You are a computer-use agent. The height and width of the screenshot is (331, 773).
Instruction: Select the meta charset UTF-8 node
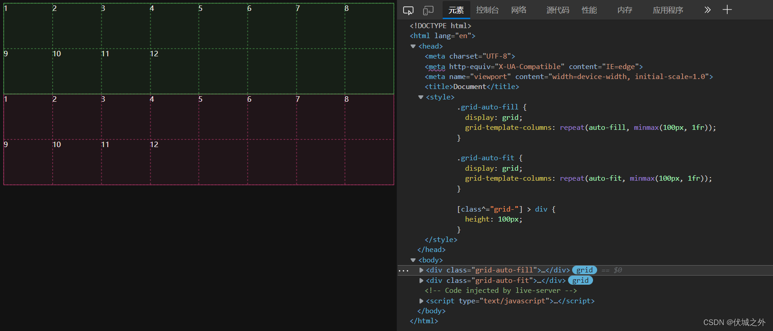pyautogui.click(x=470, y=56)
